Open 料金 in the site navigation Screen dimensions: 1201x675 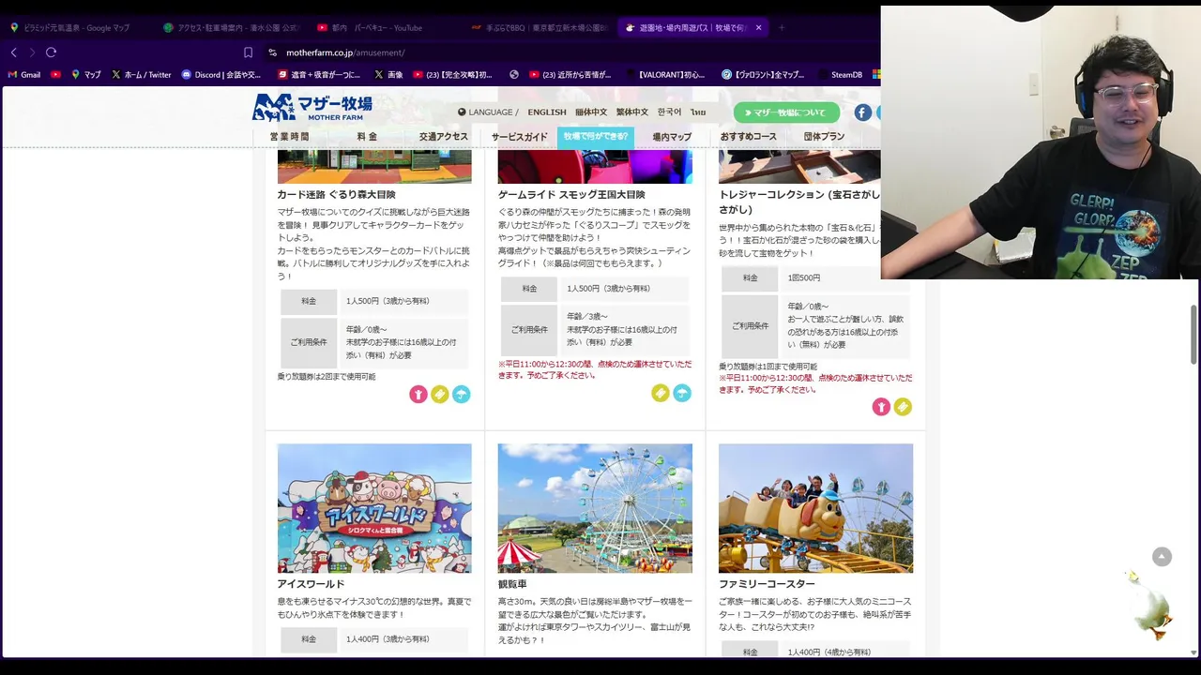coord(367,137)
